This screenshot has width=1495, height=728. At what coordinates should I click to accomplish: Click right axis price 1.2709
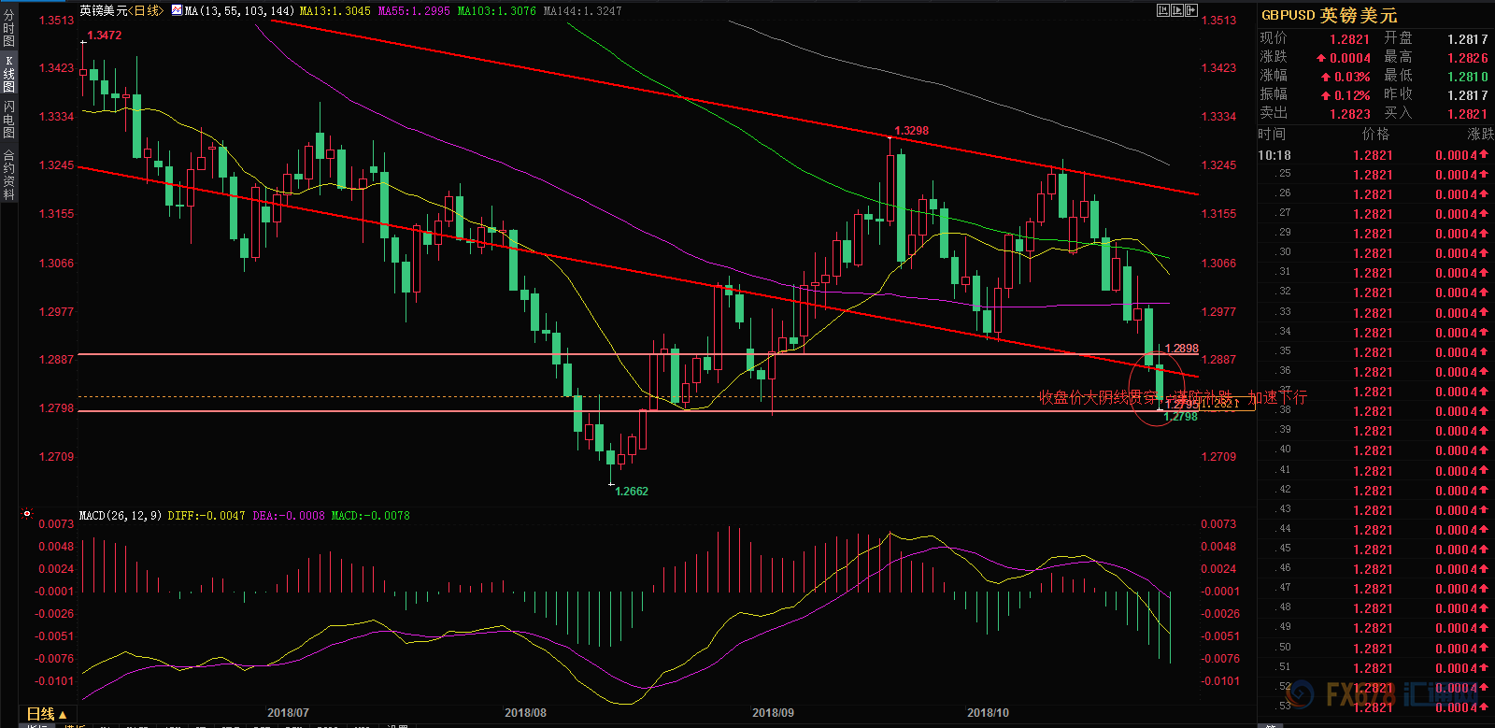coord(1218,457)
